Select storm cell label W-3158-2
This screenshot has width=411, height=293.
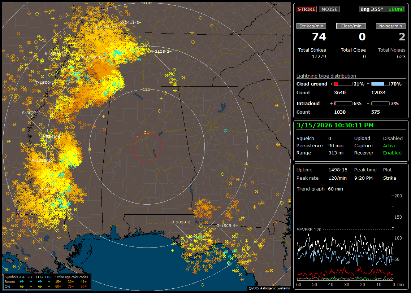[x=159, y=51]
